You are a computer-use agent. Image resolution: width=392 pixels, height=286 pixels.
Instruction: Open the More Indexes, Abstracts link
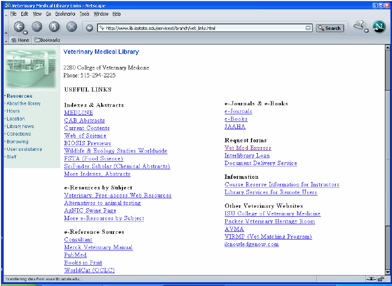click(97, 174)
